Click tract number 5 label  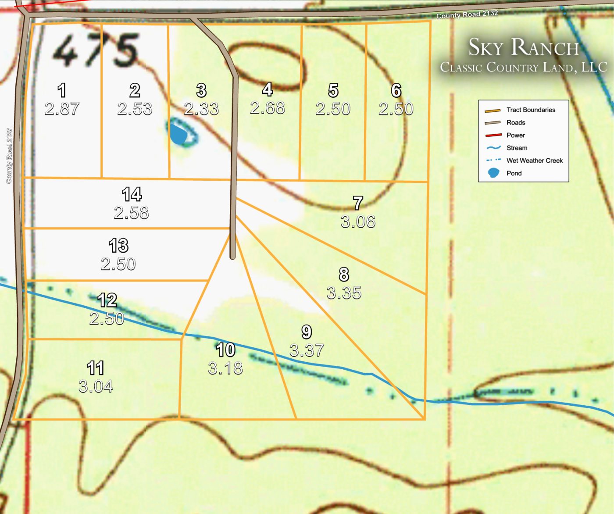(x=333, y=91)
